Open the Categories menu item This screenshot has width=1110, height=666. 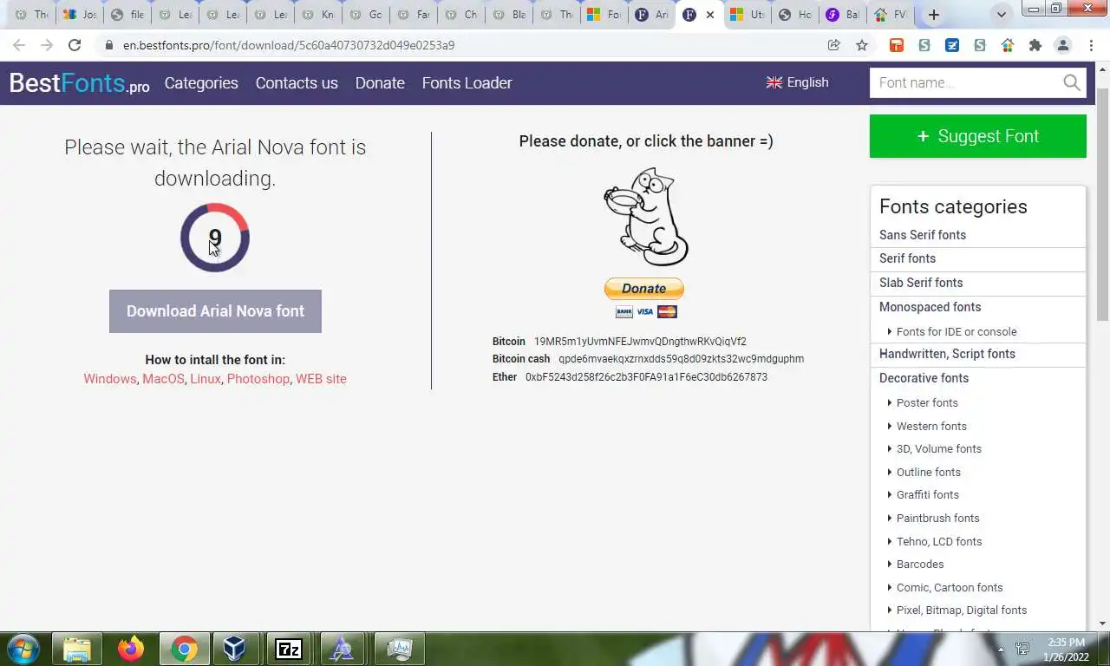(201, 83)
